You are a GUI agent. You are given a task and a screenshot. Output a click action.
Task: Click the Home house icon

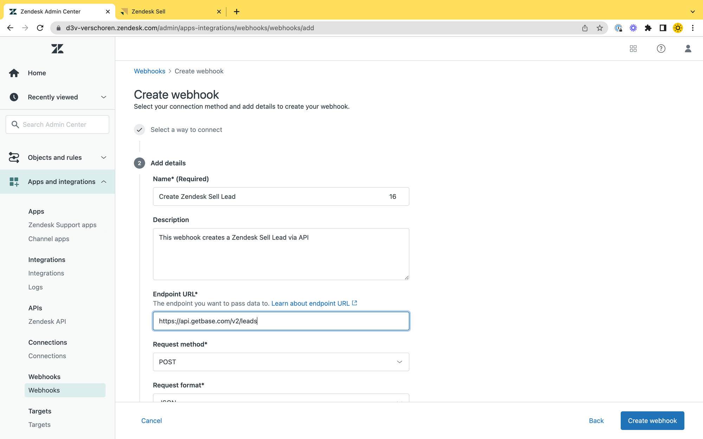pyautogui.click(x=14, y=73)
